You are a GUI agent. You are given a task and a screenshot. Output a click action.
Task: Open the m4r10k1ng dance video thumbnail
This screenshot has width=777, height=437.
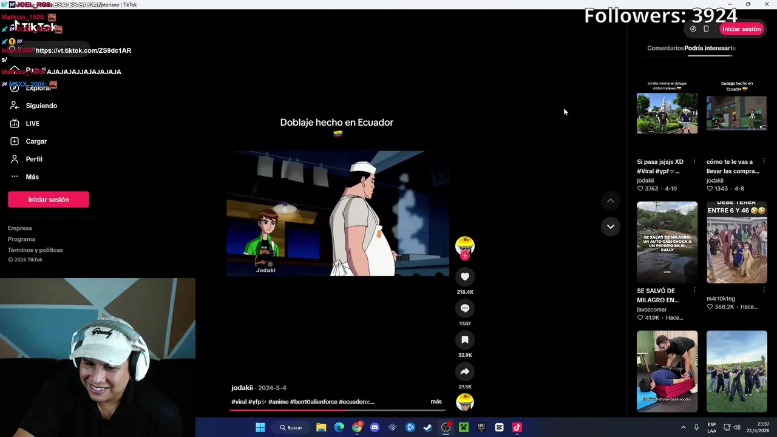[737, 242]
